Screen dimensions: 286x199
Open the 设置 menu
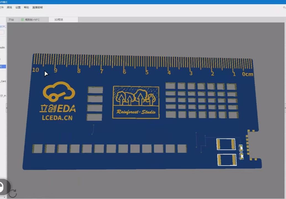point(18,7)
